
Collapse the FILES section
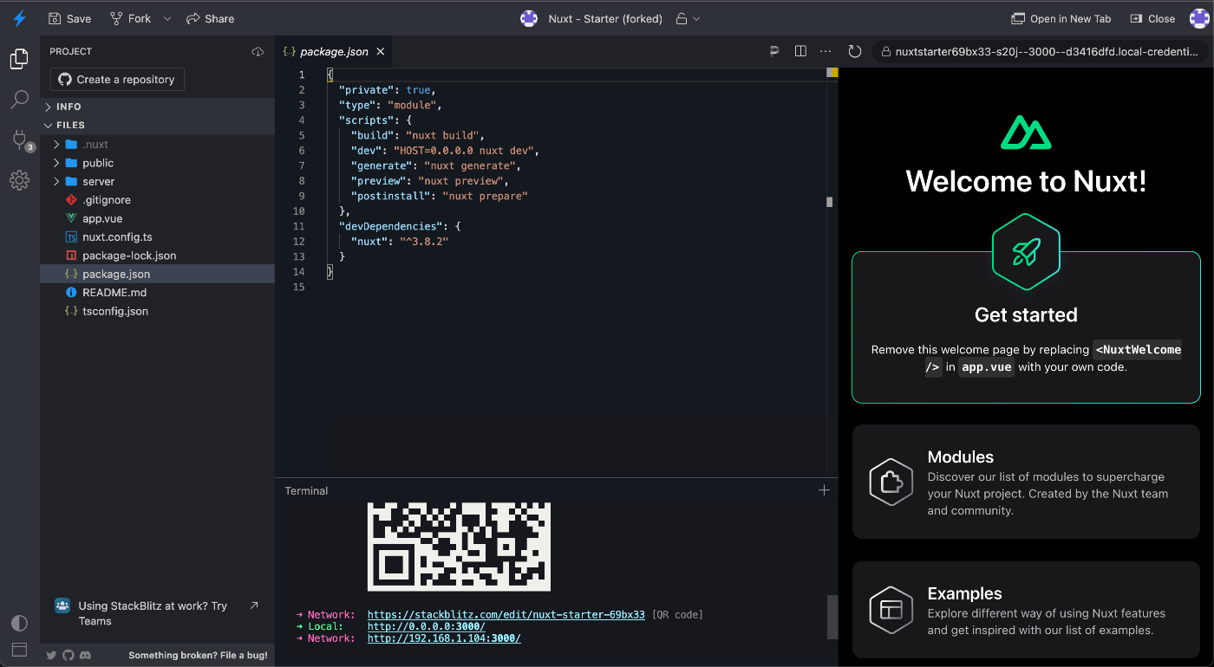[x=157, y=125]
